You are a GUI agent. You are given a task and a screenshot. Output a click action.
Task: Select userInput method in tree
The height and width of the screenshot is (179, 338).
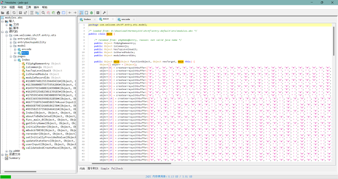51,144
